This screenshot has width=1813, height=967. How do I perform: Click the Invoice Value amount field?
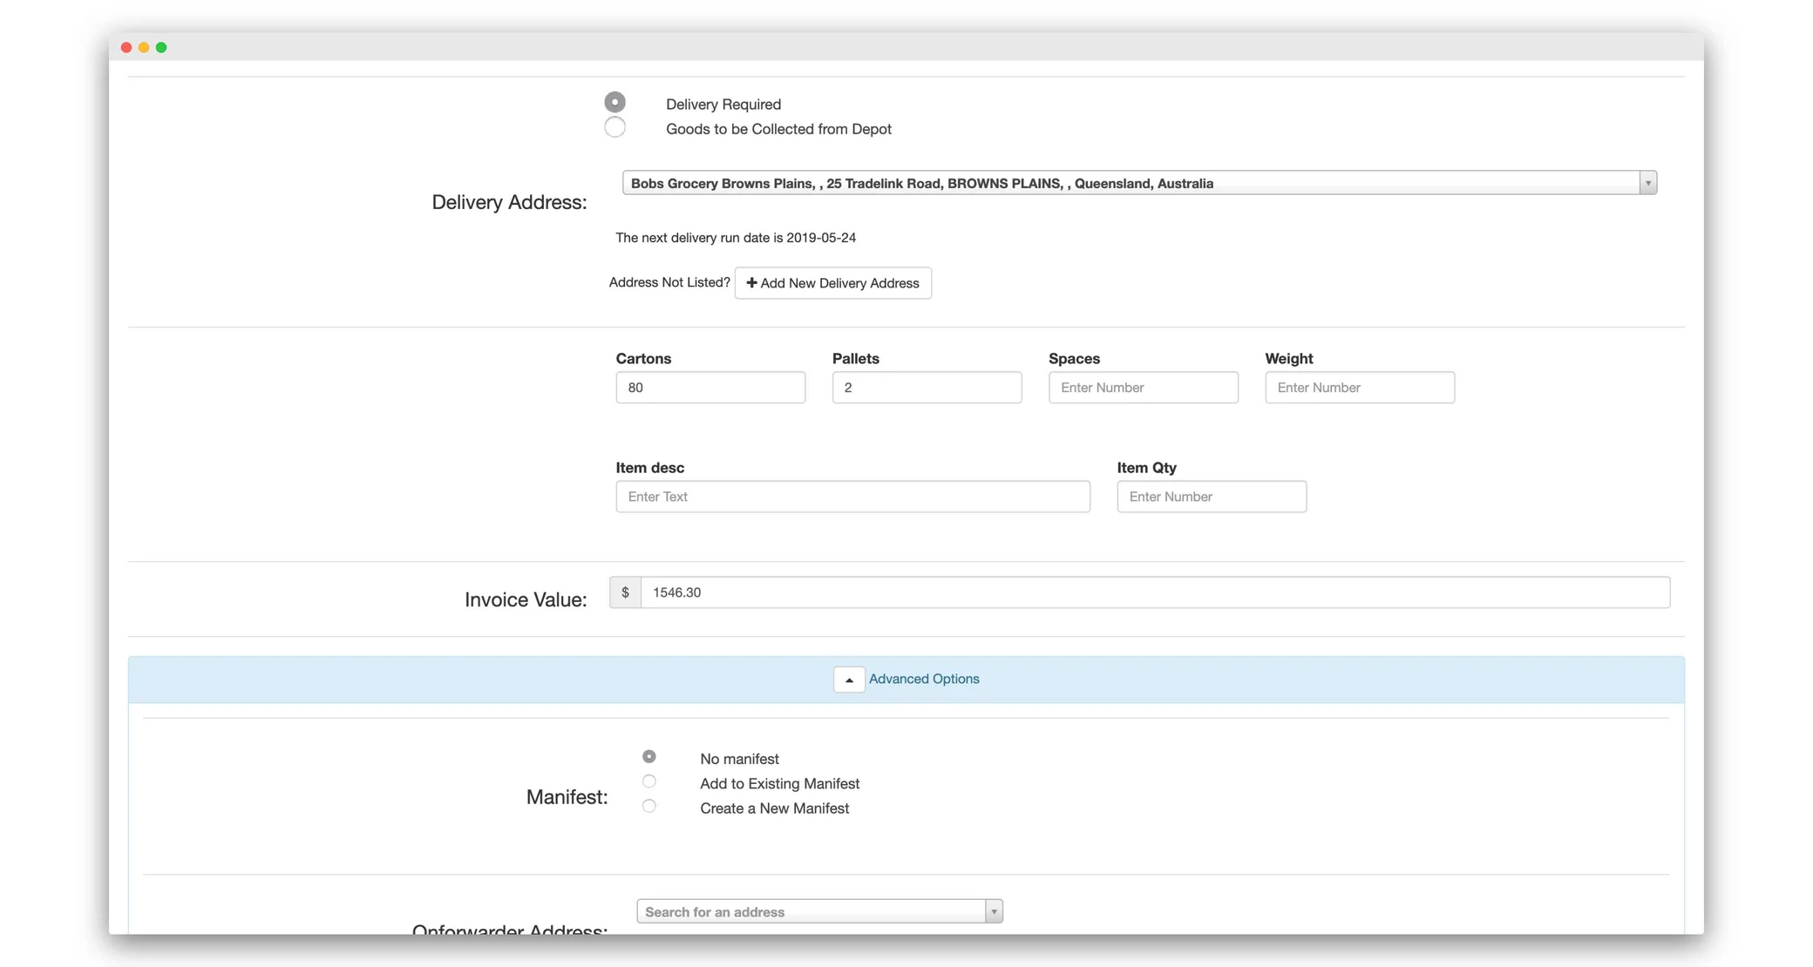click(x=1154, y=592)
